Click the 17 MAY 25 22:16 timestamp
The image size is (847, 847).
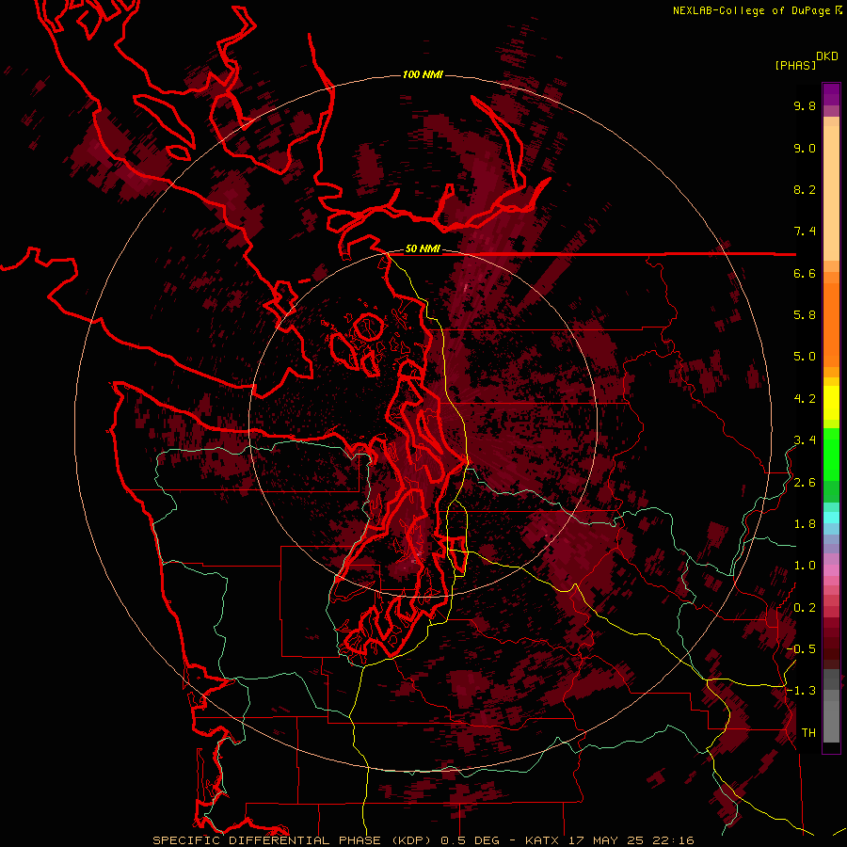point(631,840)
